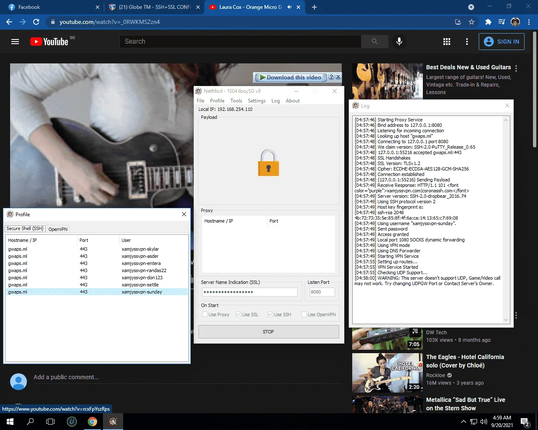Click the padlock icon in NetMod Payload
This screenshot has width=538, height=430.
(269, 163)
